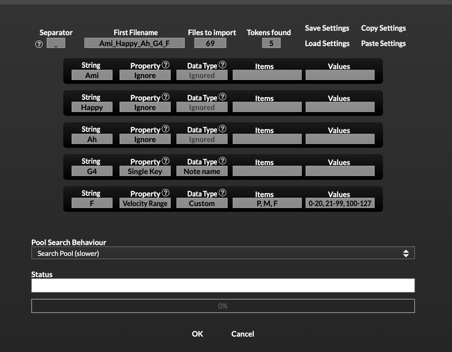This screenshot has height=352, width=452.
Task: Click the progress bar showing 0%
Action: [223, 306]
